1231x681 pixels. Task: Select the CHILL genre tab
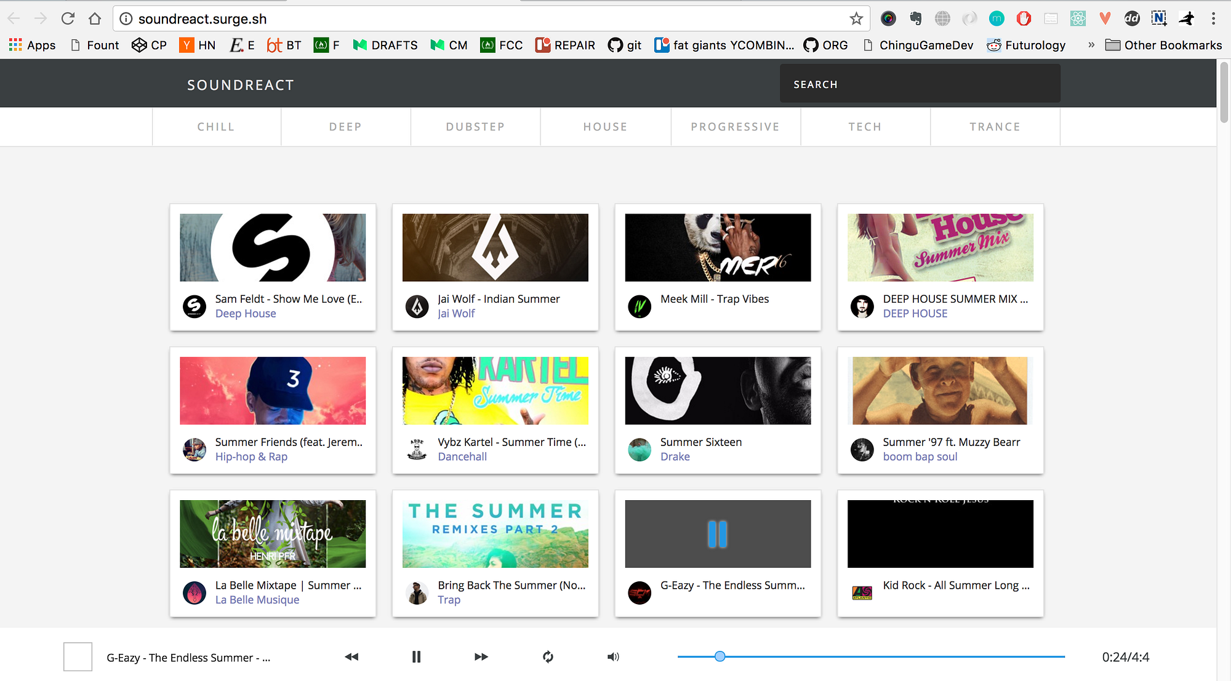point(216,127)
